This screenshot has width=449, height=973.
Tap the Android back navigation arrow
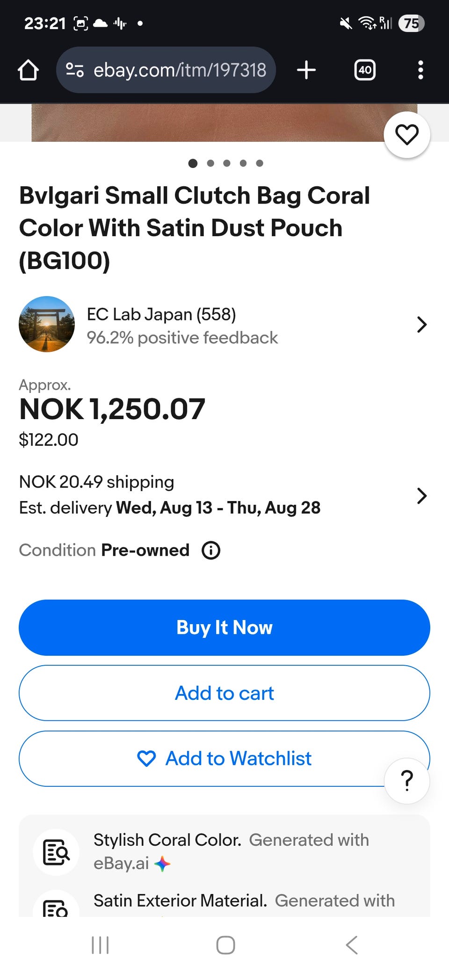click(x=352, y=945)
